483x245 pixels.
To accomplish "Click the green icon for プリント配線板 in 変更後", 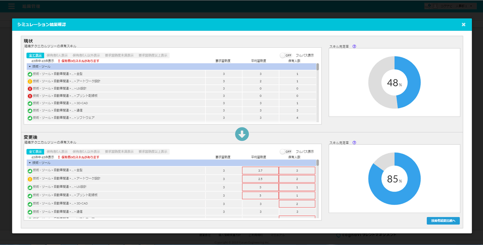I will pyautogui.click(x=29, y=195).
